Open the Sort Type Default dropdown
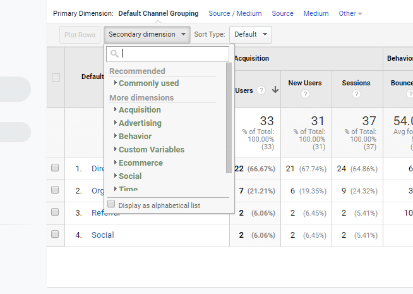This screenshot has width=413, height=294. point(250,34)
